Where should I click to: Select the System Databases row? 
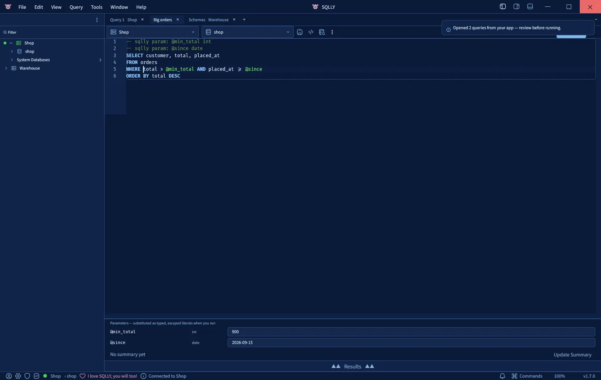tap(52, 60)
